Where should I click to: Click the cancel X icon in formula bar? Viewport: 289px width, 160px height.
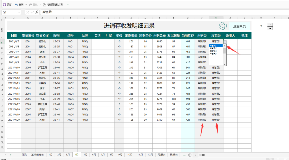pos(27,12)
